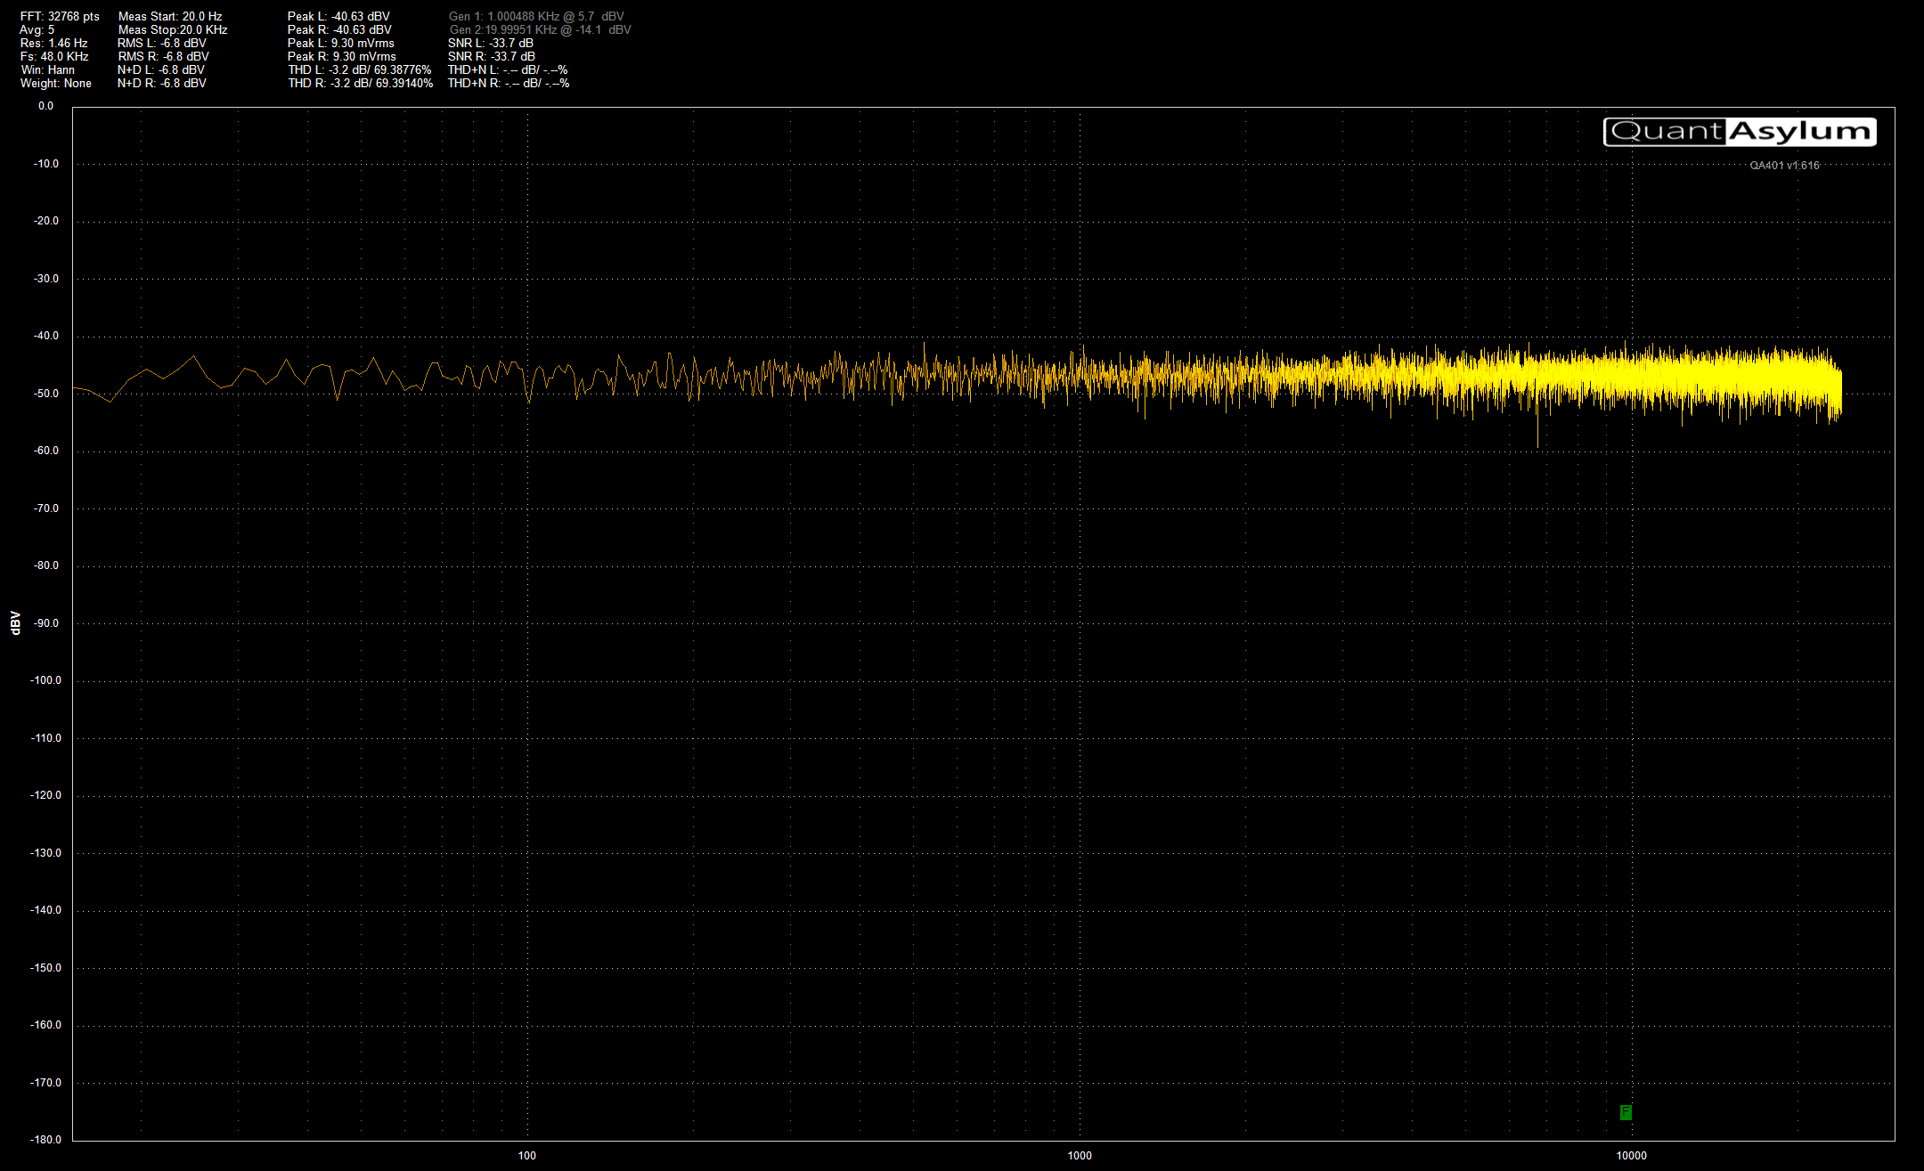Click the 'SNR L: -33.7 dB' readout
1924x1171 pixels.
tap(491, 43)
